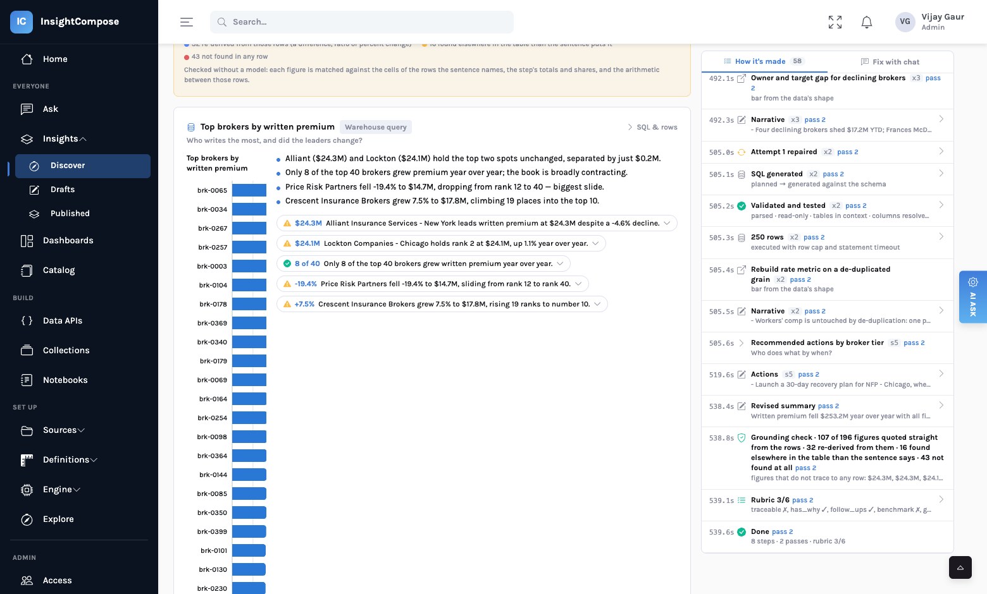The height and width of the screenshot is (594, 987).
Task: Click the scroll-to-top arrow button
Action: (x=960, y=567)
